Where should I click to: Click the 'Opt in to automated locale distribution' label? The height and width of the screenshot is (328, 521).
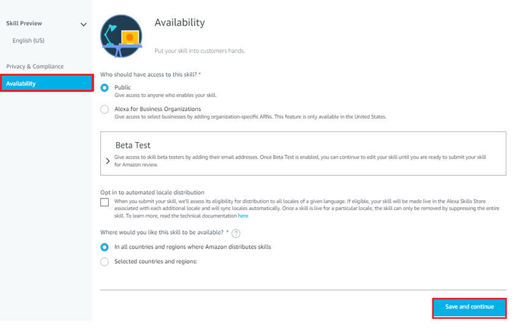152,192
